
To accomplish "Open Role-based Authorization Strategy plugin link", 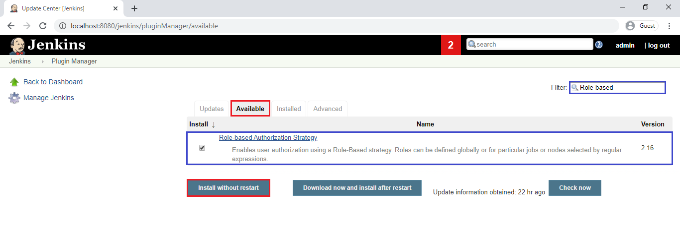I will tap(268, 138).
